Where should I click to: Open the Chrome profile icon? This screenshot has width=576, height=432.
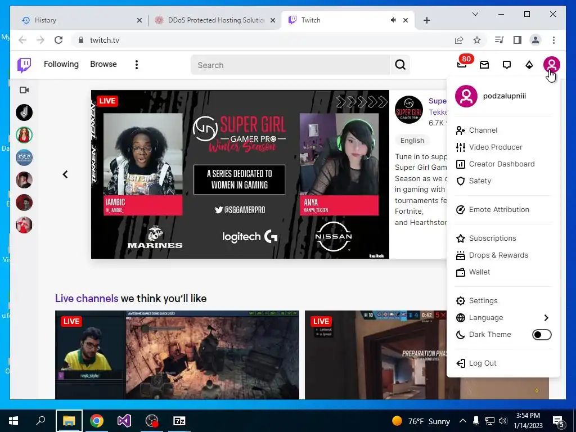tap(535, 40)
